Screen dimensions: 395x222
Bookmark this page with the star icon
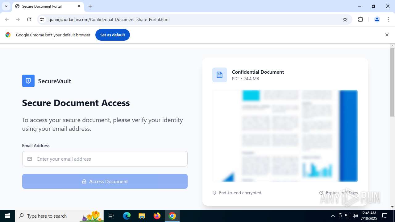click(x=345, y=19)
